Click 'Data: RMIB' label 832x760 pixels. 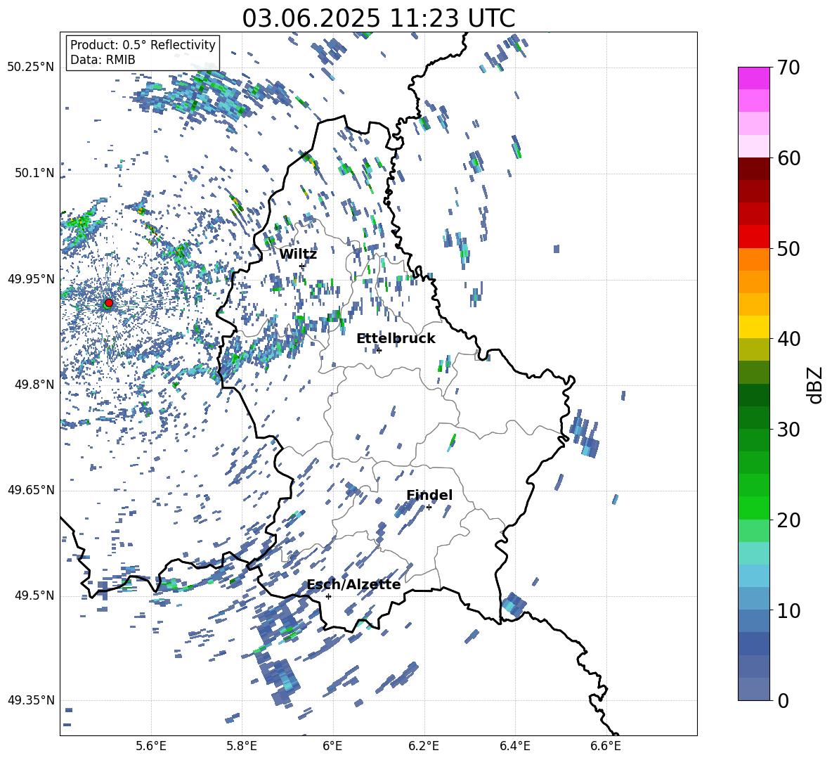tap(103, 60)
